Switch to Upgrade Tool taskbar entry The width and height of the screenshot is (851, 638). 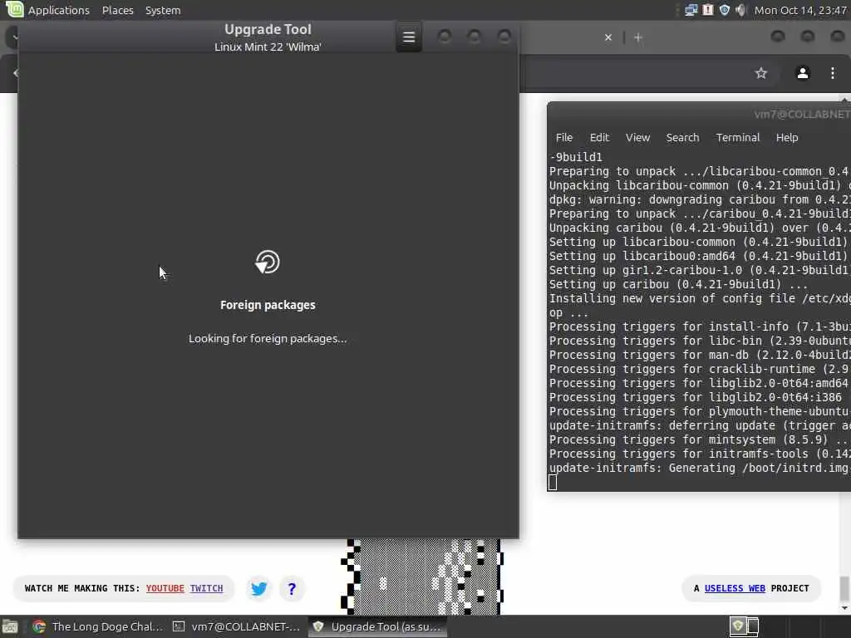click(x=378, y=626)
